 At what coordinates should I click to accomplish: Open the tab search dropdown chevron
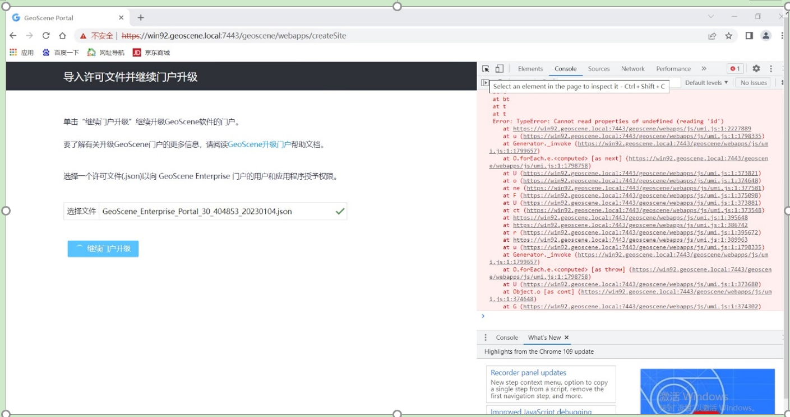(710, 17)
